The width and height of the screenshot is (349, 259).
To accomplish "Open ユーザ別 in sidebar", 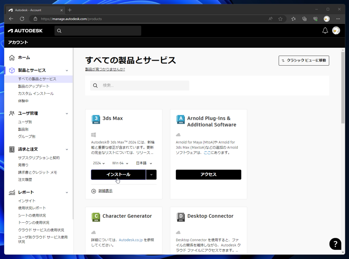I will [25, 122].
